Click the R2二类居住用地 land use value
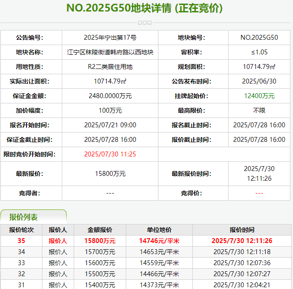Image resolution: width=293 pixels, height=289 pixels. [110, 67]
